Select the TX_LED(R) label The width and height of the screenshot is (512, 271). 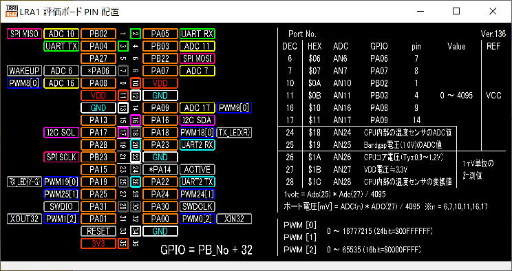pyautogui.click(x=234, y=133)
